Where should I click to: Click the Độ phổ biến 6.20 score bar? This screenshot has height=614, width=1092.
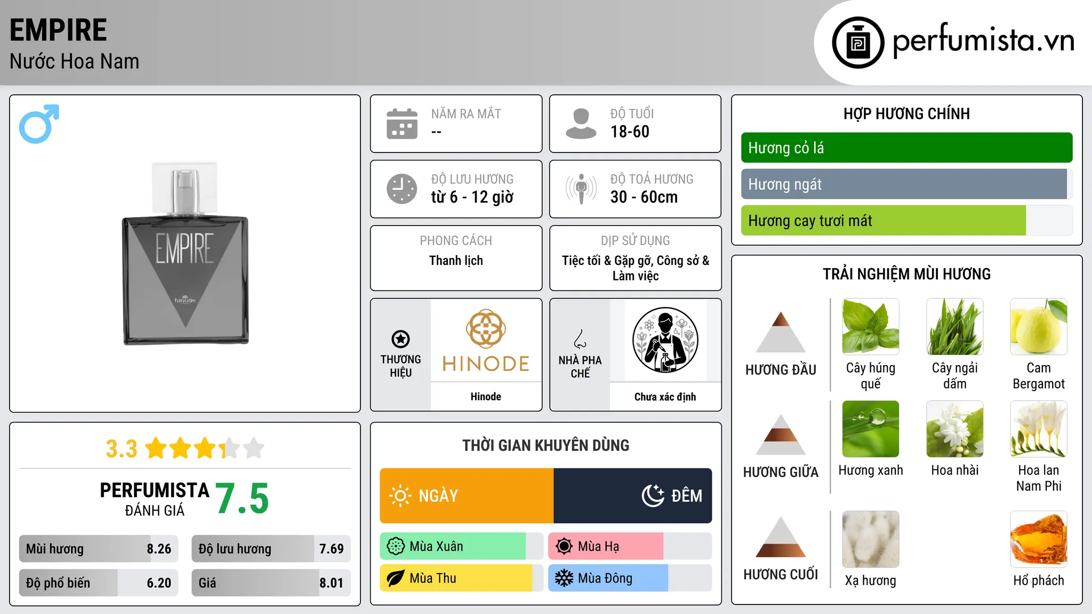99,583
